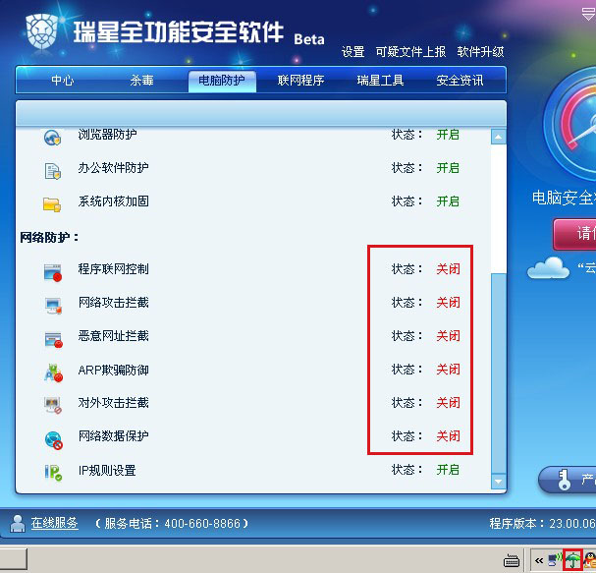
Task: Open the 瑞星工具 tab
Action: [x=380, y=81]
